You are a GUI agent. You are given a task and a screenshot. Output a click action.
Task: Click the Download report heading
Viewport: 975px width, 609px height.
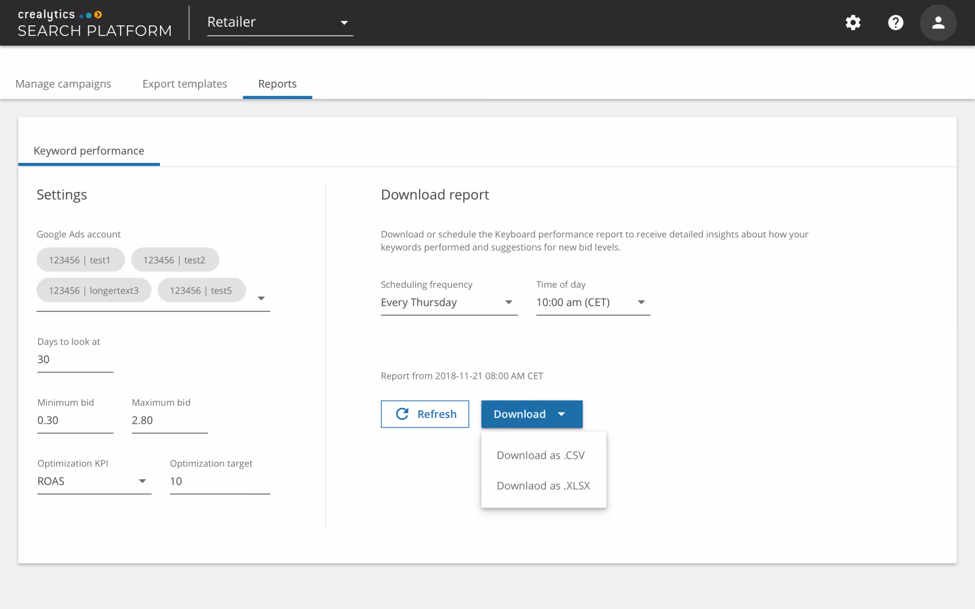435,195
